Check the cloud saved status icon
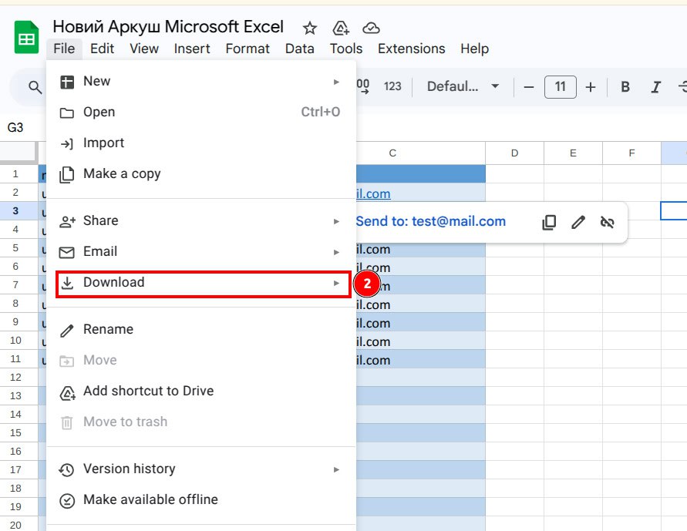This screenshot has height=531, width=687. pos(371,29)
